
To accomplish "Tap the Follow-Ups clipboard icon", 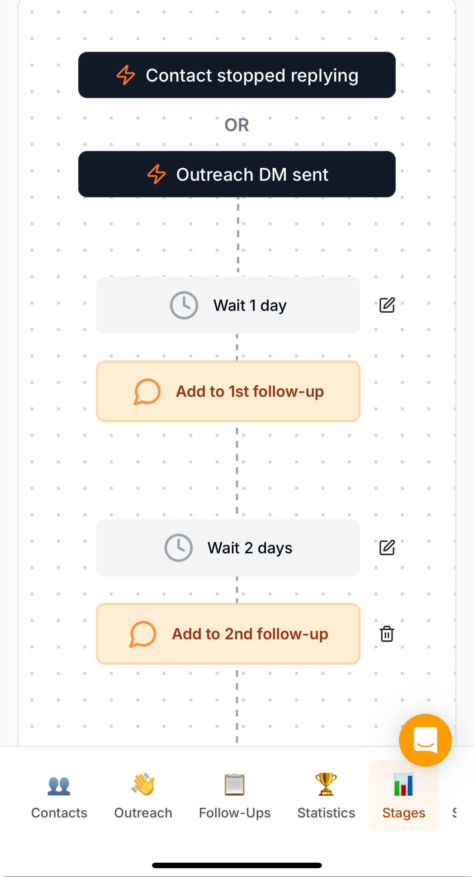I will [234, 784].
